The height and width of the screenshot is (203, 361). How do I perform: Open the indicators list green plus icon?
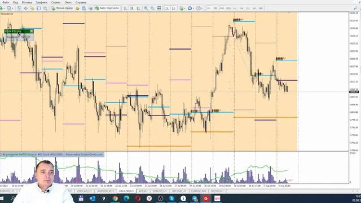182,8
